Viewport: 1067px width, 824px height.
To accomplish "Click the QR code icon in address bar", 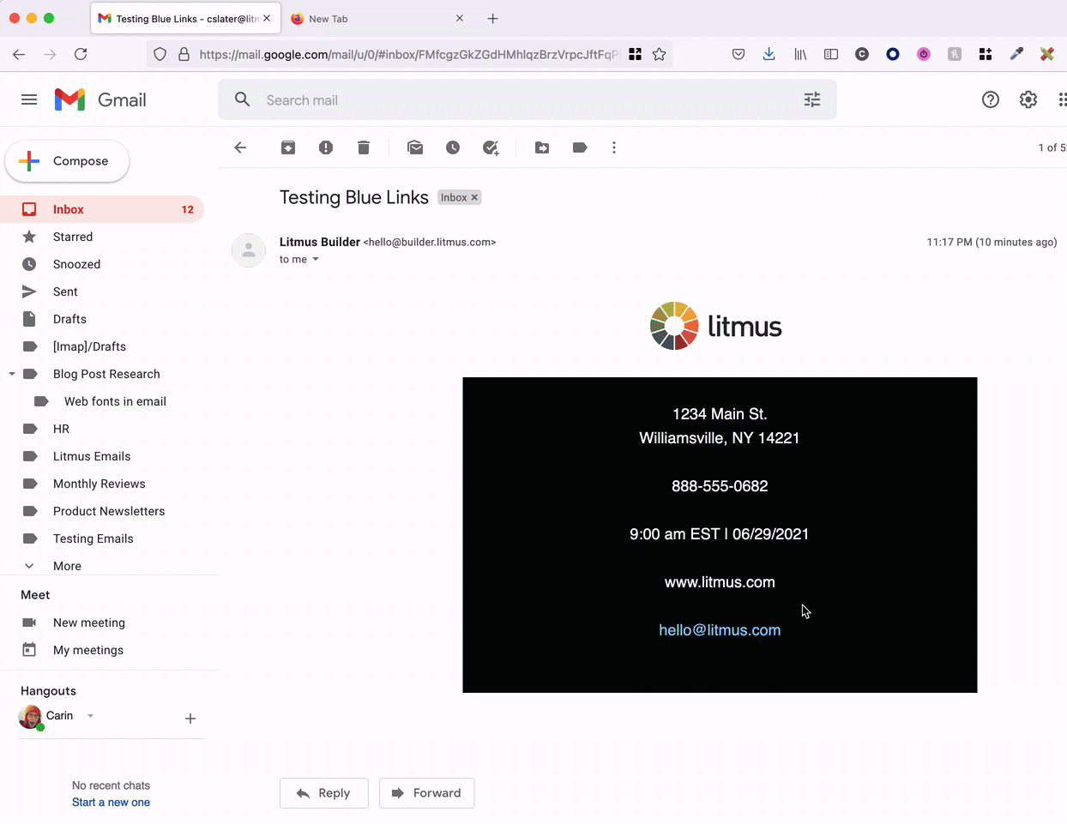I will 635,54.
